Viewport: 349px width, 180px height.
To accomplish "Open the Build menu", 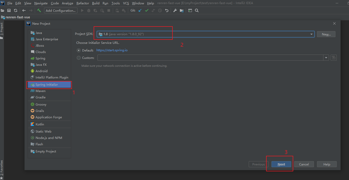I will [x=96, y=3].
